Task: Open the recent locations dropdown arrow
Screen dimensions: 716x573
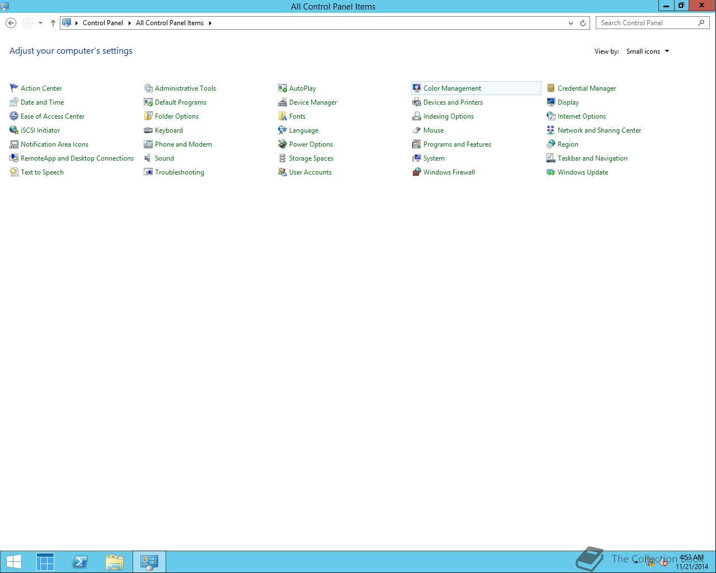Action: click(40, 23)
